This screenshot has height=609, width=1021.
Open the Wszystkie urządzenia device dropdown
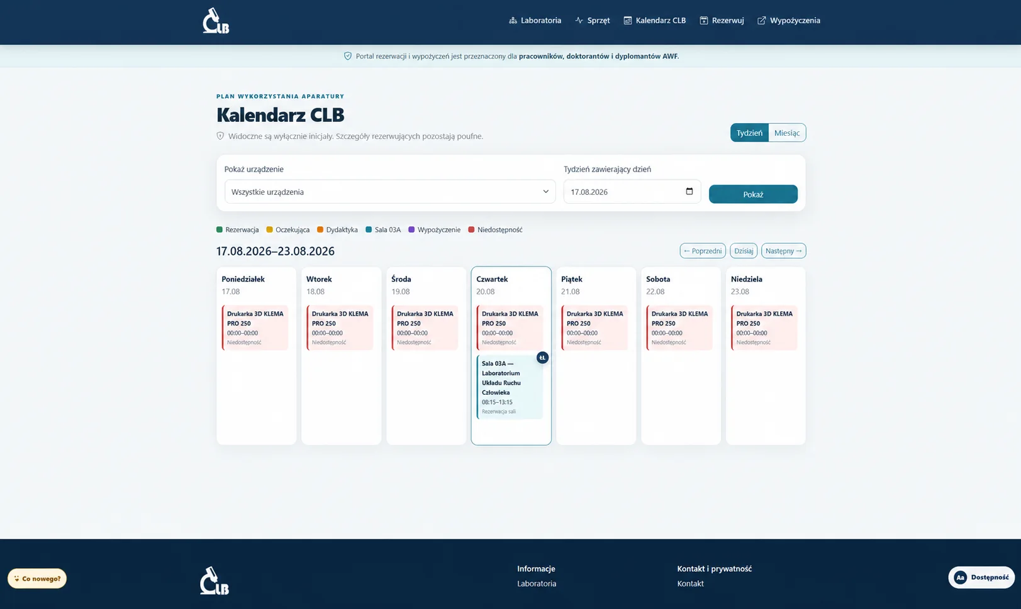click(390, 192)
